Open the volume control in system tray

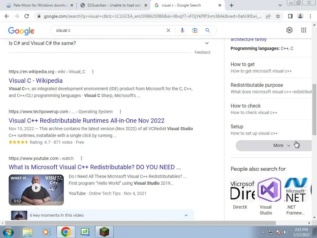click(x=286, y=232)
